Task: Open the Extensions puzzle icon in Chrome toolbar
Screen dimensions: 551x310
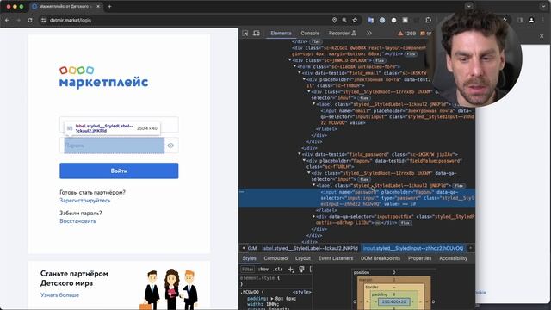Action: click(x=428, y=21)
